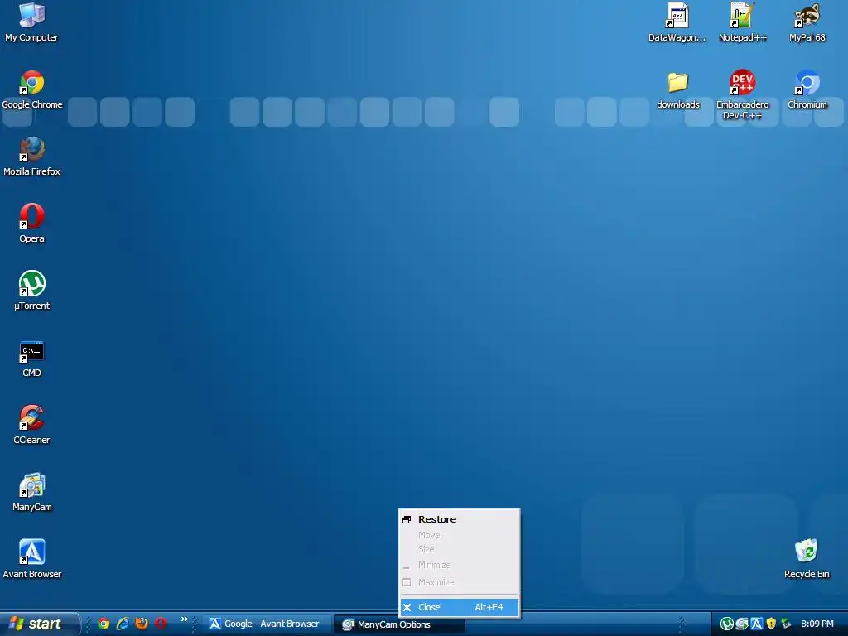Click the ManyCam Options taskbar button
This screenshot has width=848, height=636.
[x=398, y=624]
